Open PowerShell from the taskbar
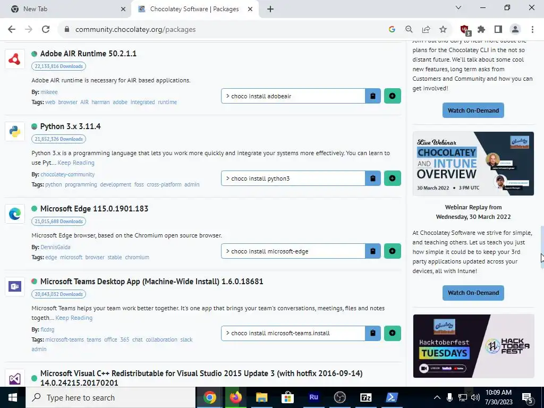This screenshot has width=544, height=408. tap(392, 397)
